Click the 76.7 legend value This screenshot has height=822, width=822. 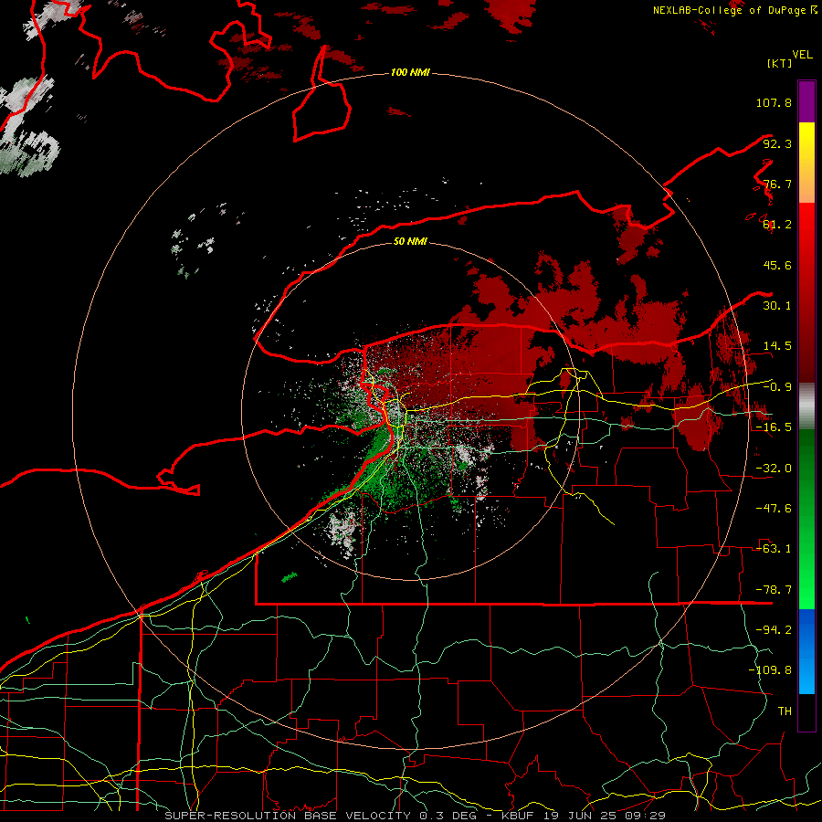pos(777,184)
